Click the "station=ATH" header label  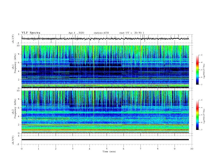pos(101,33)
